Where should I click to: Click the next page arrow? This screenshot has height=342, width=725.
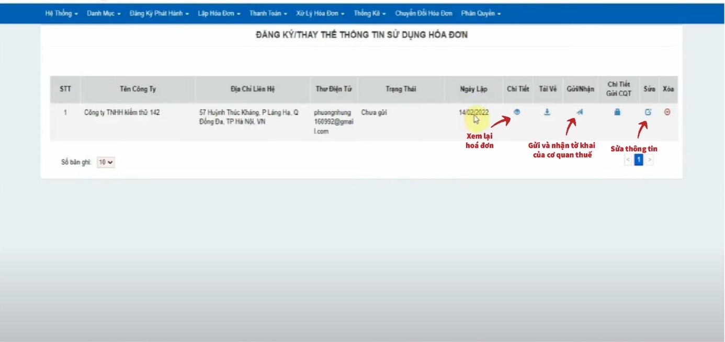649,160
